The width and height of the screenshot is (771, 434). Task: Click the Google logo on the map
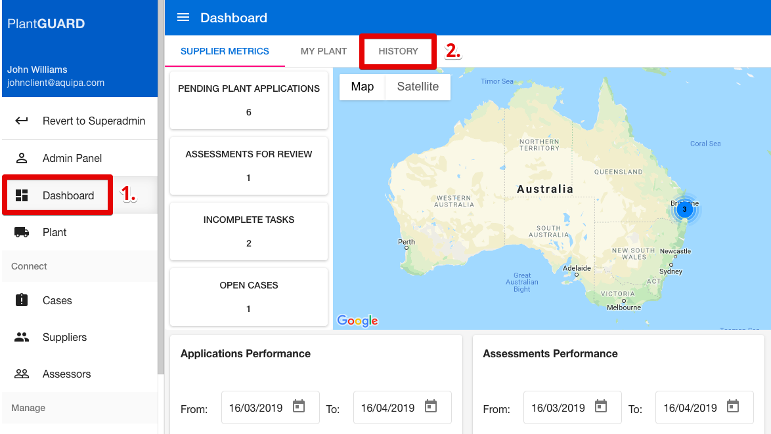(x=357, y=321)
